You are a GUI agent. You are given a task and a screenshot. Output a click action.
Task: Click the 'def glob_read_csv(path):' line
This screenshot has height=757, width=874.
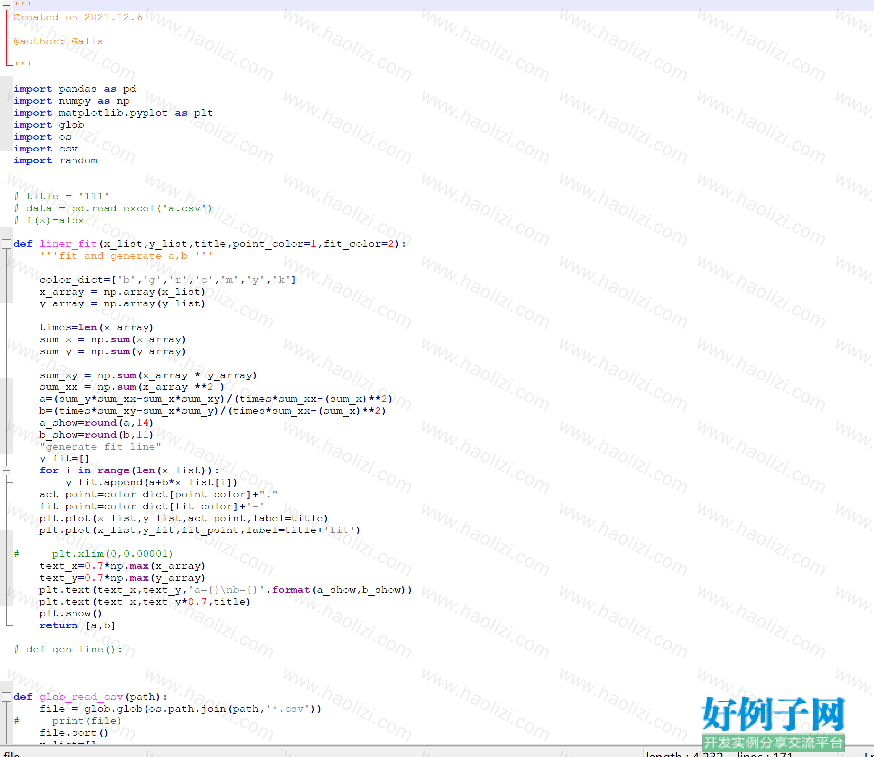pyautogui.click(x=90, y=697)
